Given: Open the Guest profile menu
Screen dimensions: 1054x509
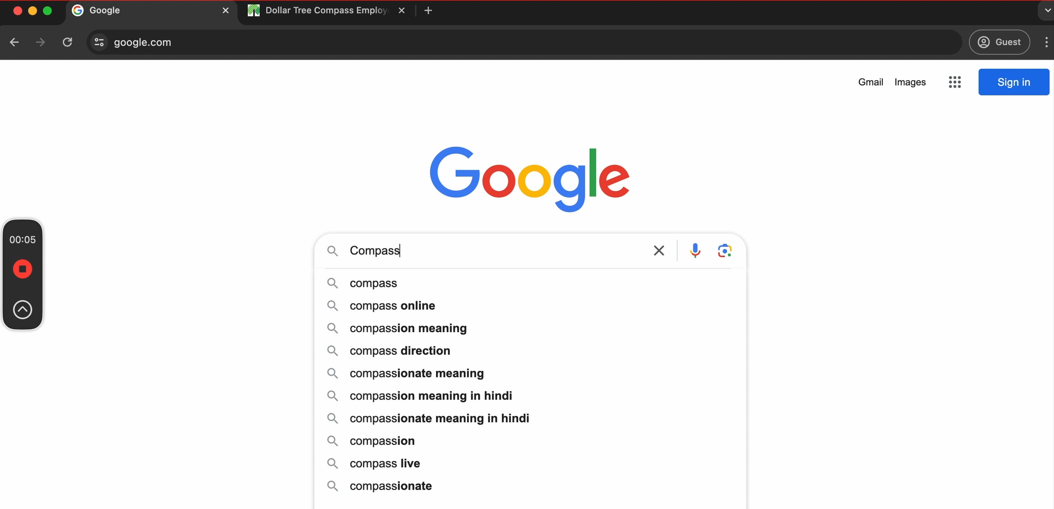Looking at the screenshot, I should (999, 42).
